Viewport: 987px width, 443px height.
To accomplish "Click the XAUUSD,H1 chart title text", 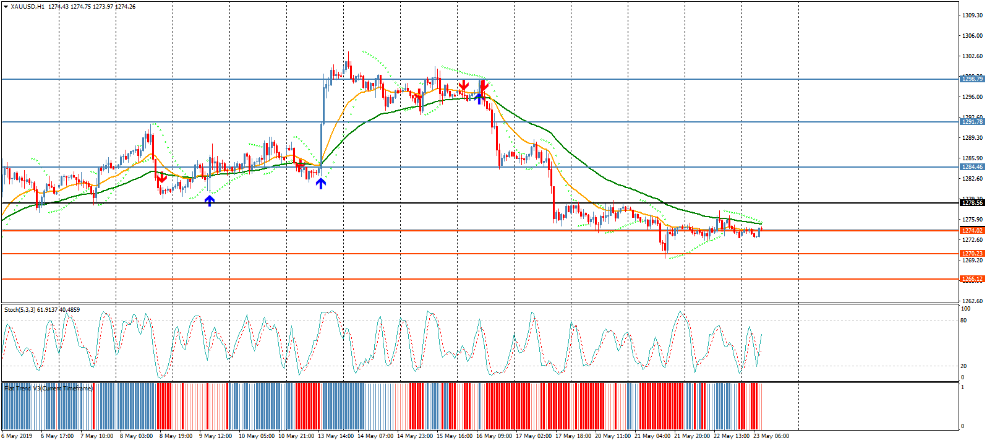I will point(27,7).
